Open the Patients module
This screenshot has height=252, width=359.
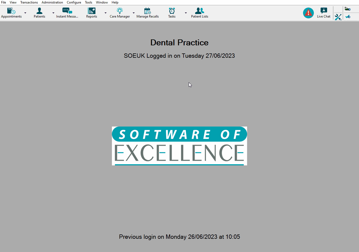click(x=39, y=13)
